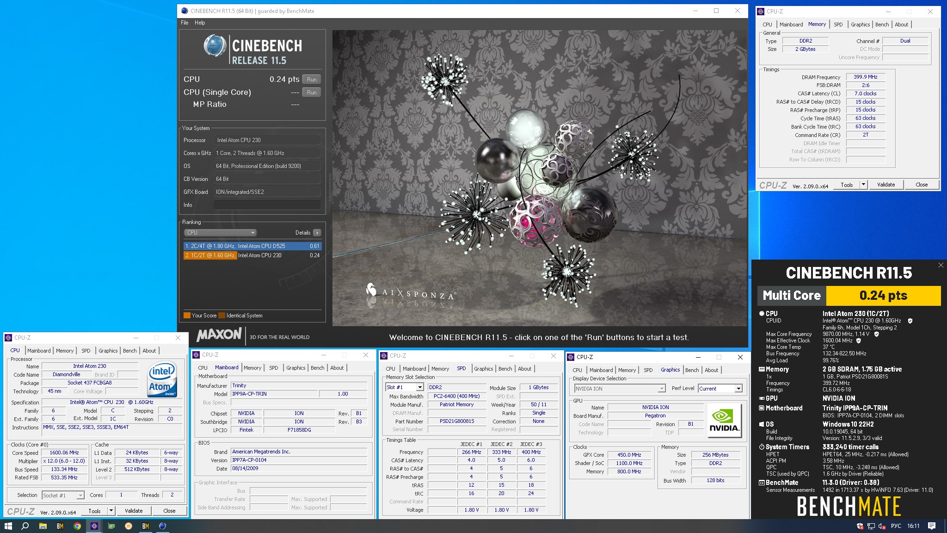Viewport: 947px width, 533px height.
Task: Select the purple CPU-Z taskbar icon
Action: [94, 526]
